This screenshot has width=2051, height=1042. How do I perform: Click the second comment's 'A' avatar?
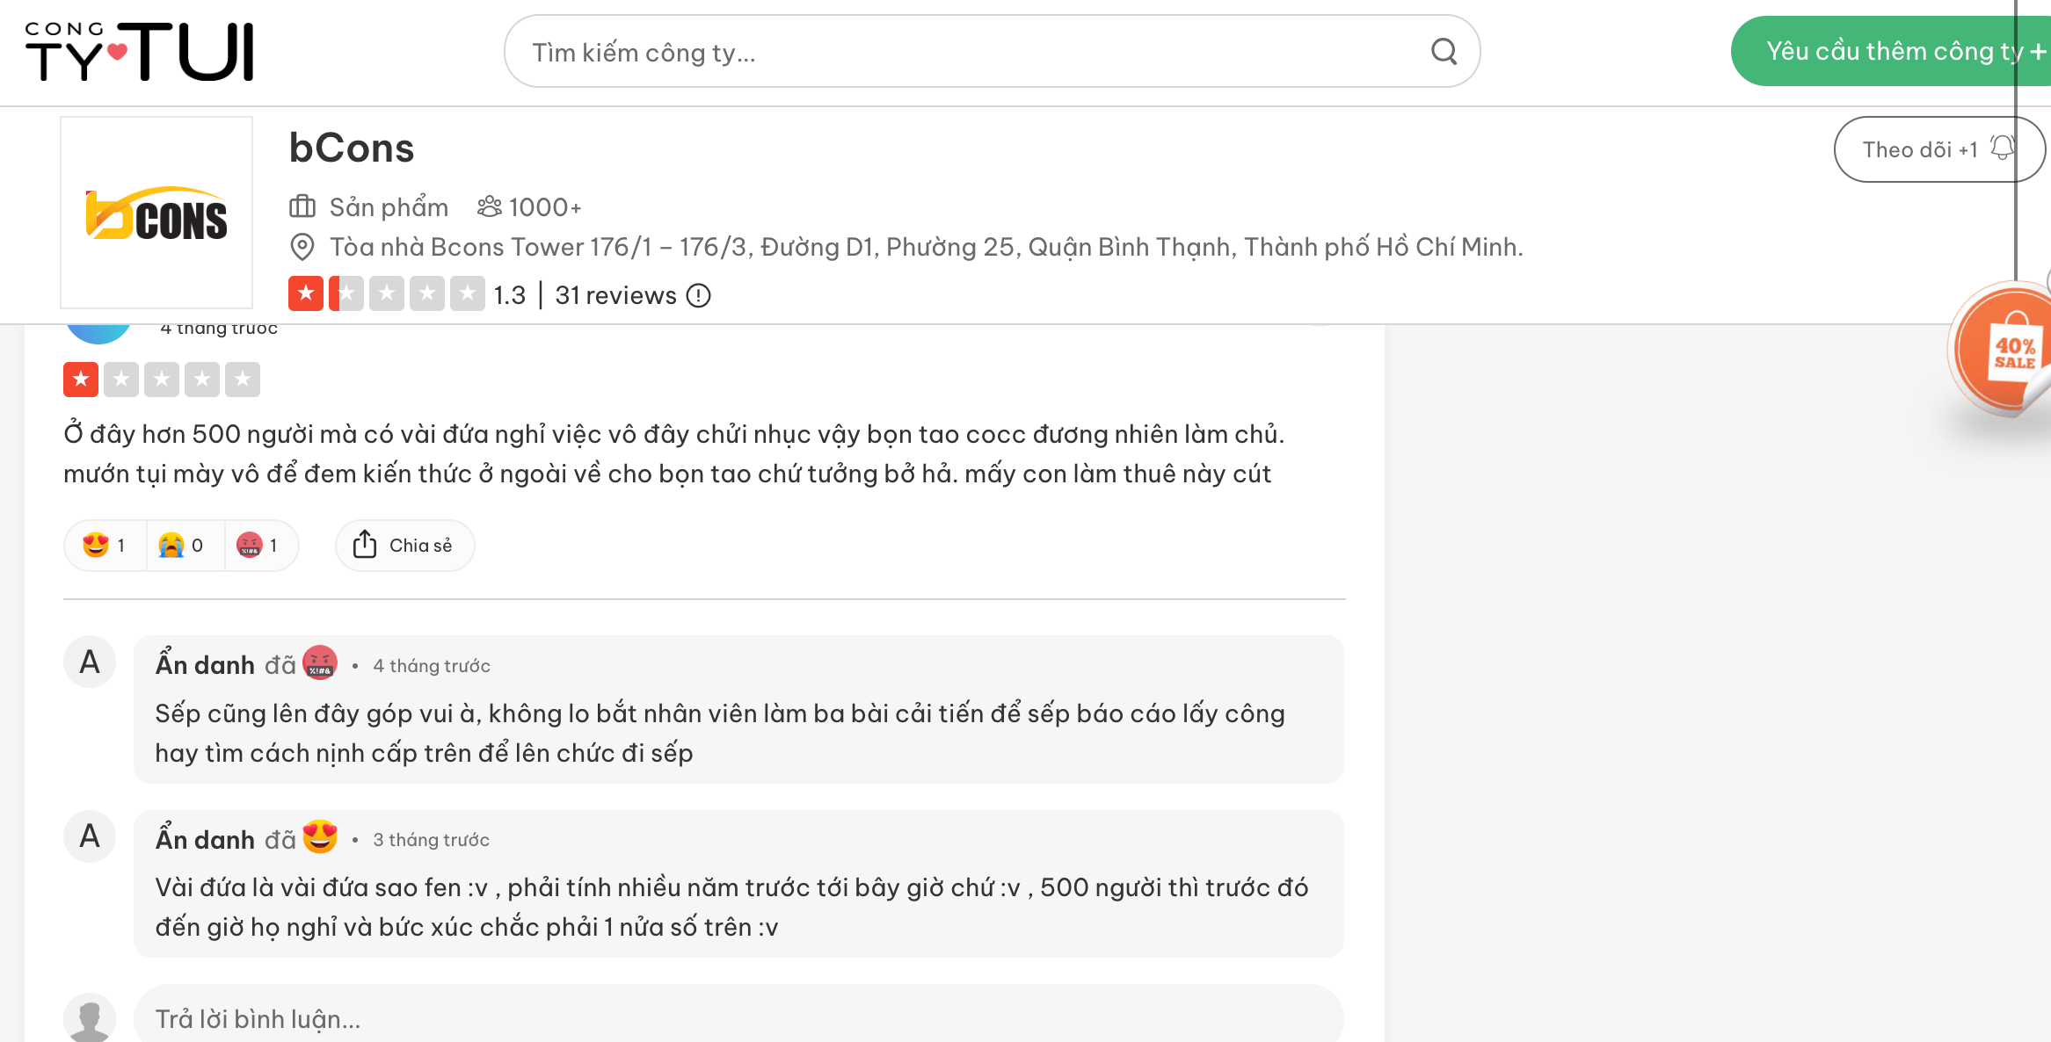click(90, 836)
